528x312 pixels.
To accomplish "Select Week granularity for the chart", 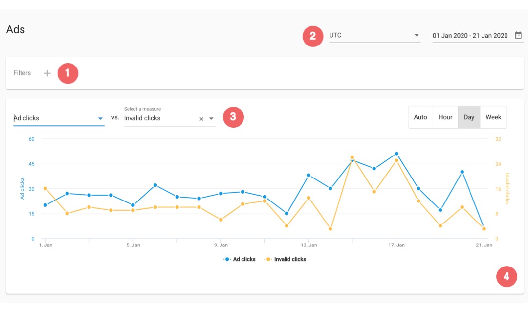I will tap(493, 117).
